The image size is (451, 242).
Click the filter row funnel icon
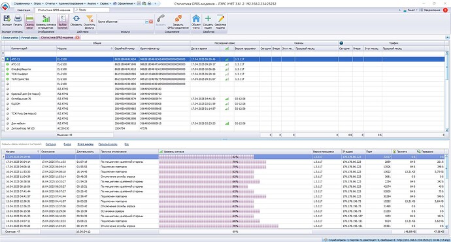[x=3, y=54]
